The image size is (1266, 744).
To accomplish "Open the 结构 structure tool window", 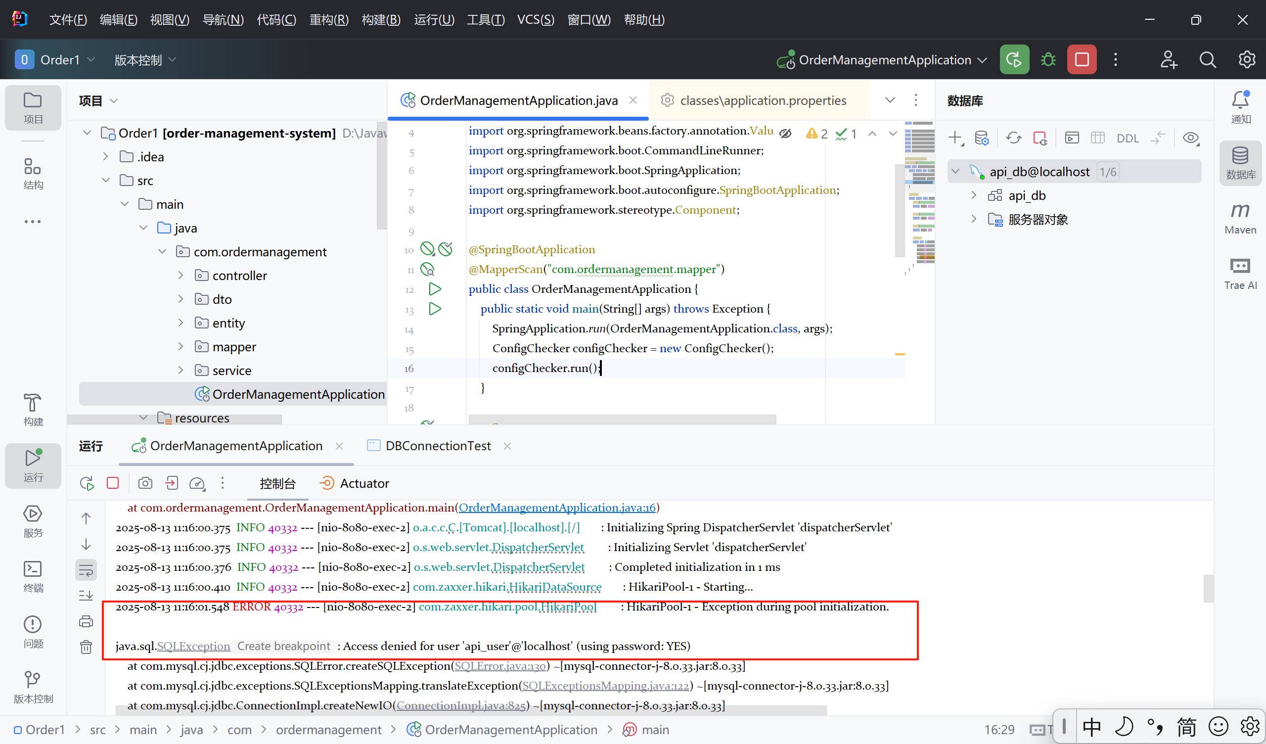I will 33,174.
